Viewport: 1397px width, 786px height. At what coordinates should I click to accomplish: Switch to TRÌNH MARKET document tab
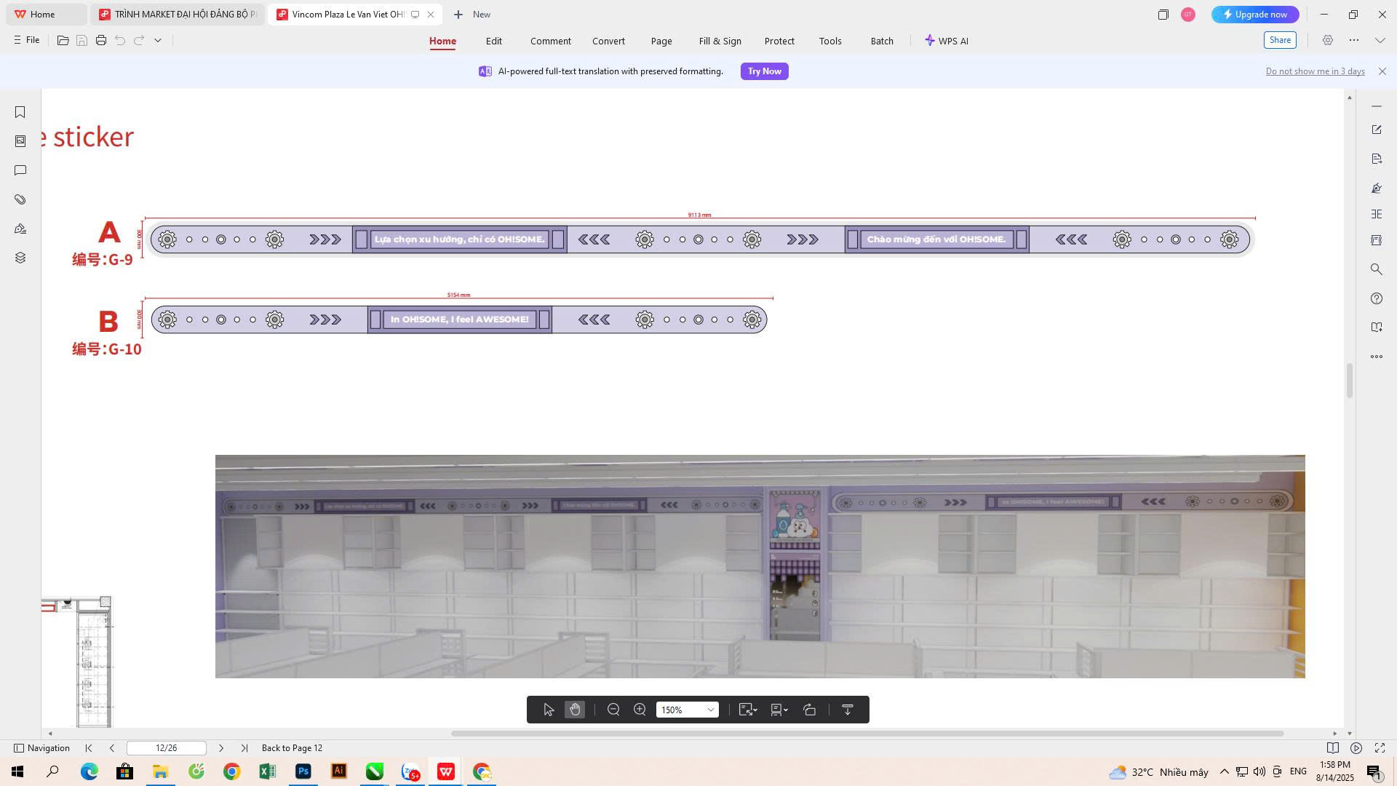[178, 15]
